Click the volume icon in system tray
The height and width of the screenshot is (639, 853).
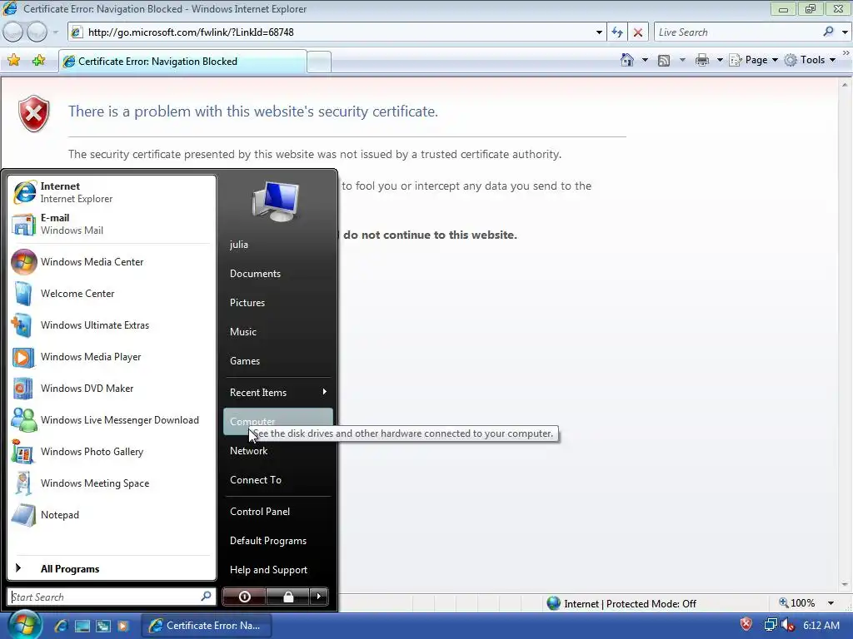pyautogui.click(x=787, y=626)
